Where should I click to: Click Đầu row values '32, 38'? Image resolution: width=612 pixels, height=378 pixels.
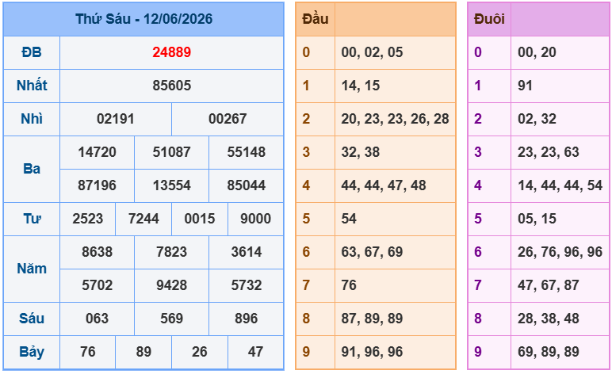point(360,152)
